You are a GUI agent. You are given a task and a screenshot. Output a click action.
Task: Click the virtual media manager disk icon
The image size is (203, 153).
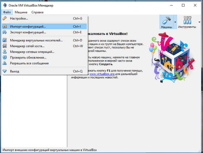point(5,40)
